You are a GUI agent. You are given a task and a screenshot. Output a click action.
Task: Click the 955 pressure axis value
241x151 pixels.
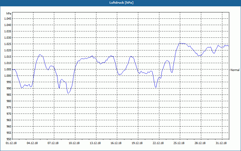(x=9, y=133)
